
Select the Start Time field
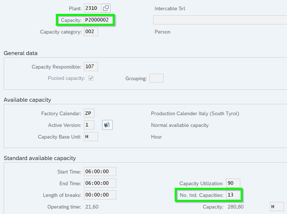[100, 172]
